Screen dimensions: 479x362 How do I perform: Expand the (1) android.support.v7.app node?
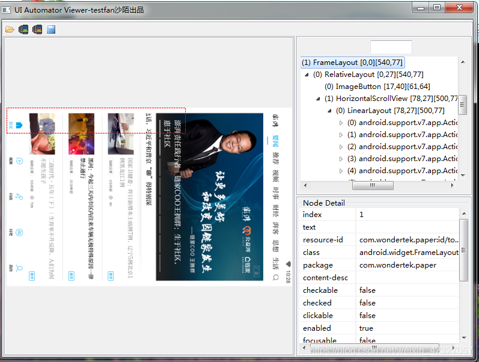pos(341,135)
